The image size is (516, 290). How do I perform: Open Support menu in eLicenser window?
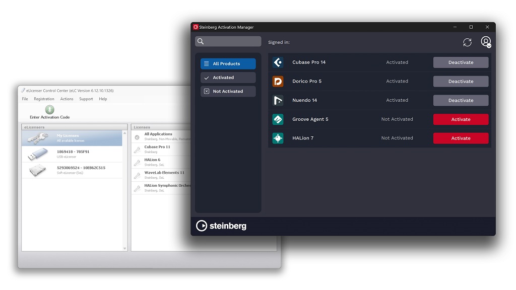86,99
